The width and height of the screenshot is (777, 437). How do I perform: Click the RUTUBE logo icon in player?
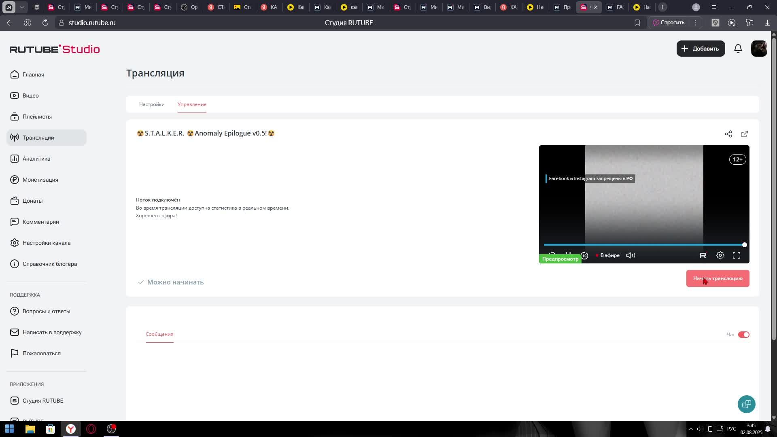[x=703, y=255]
